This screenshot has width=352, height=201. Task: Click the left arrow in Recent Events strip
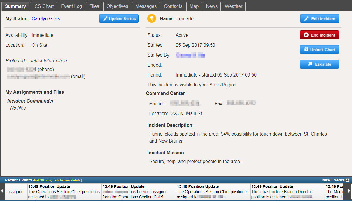[3, 191]
